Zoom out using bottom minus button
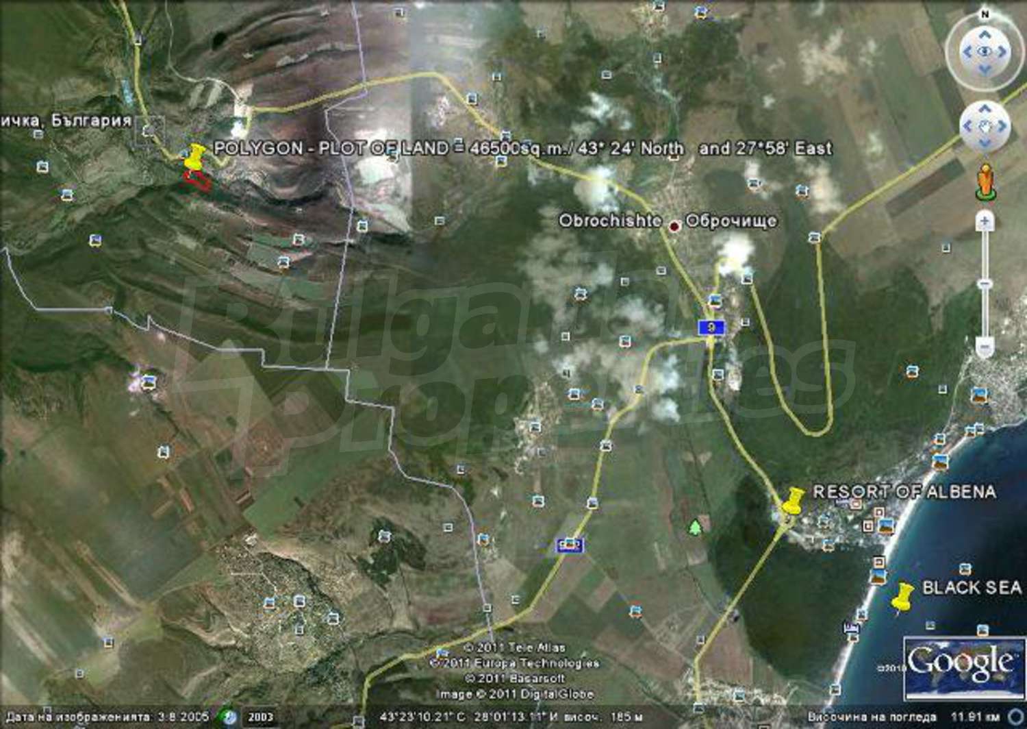The width and height of the screenshot is (1027, 729). pos(985,346)
